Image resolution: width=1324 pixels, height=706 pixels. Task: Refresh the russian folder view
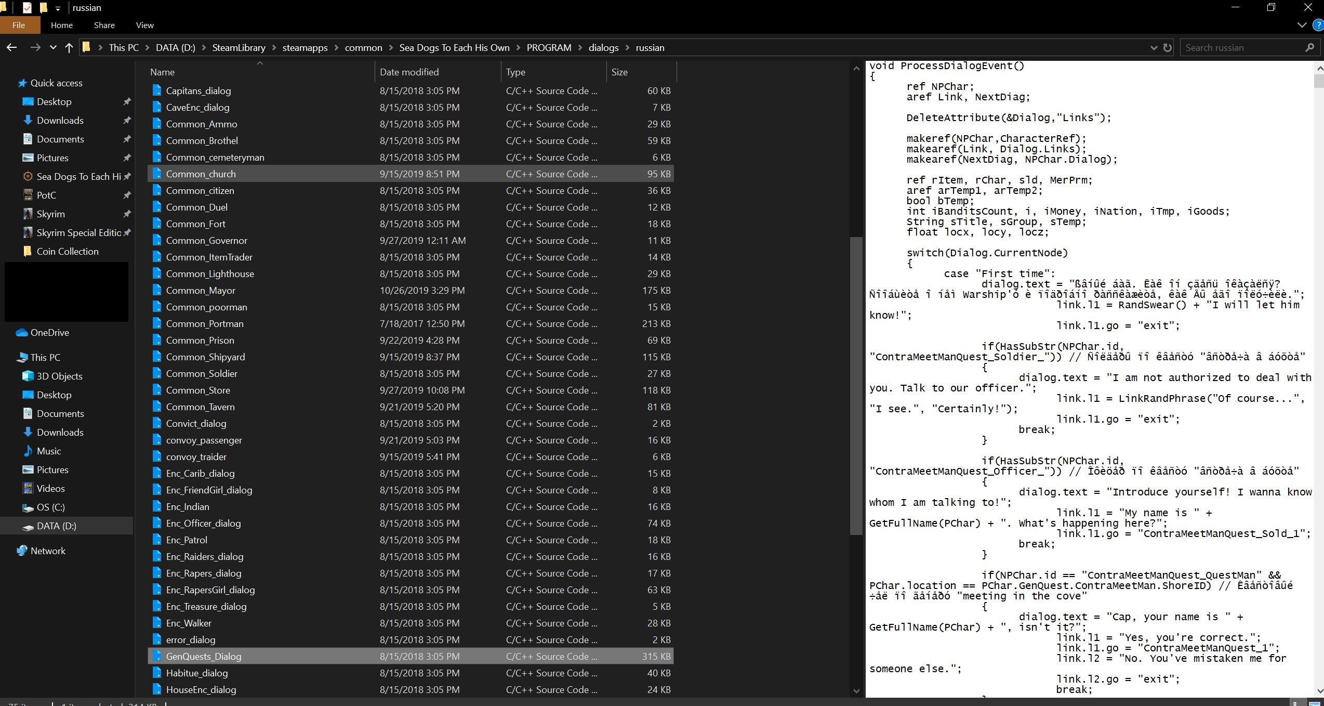(x=1167, y=47)
